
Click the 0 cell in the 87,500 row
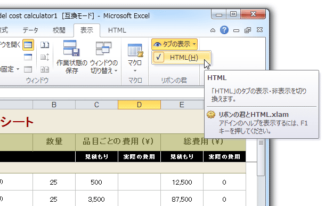point(224,199)
